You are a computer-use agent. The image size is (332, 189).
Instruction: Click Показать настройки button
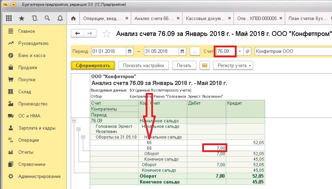pyautogui.click(x=144, y=65)
